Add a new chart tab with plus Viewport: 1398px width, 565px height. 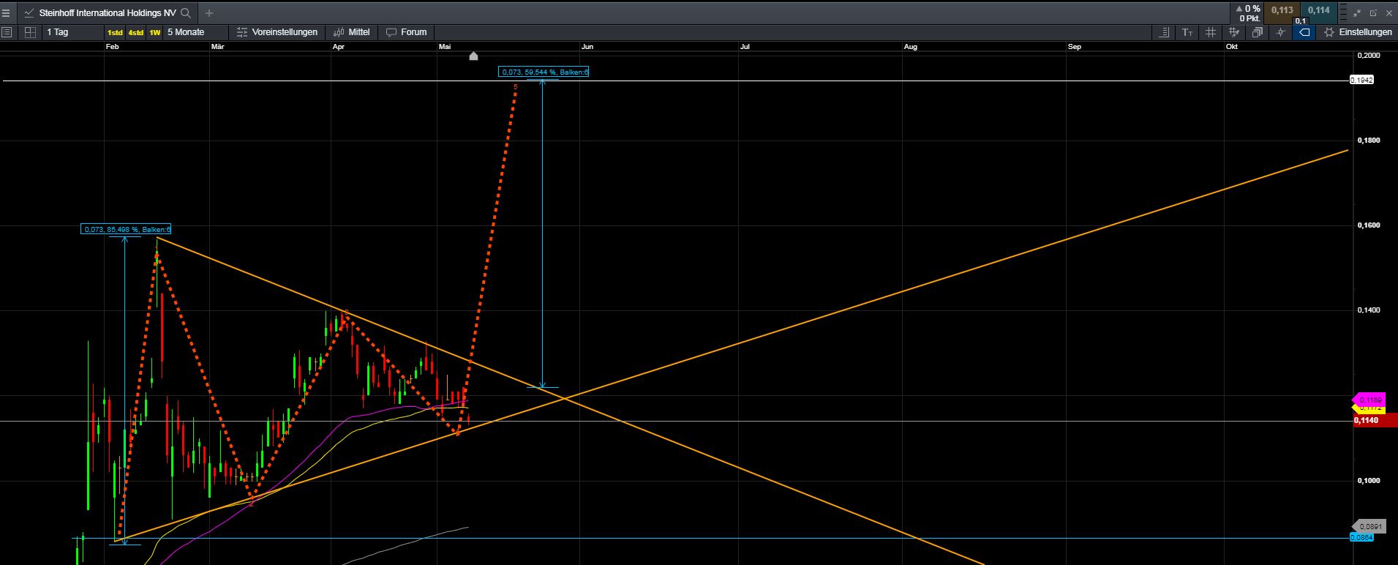(209, 12)
